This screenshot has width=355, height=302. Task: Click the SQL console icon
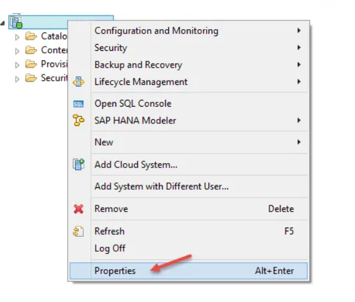coord(78,104)
